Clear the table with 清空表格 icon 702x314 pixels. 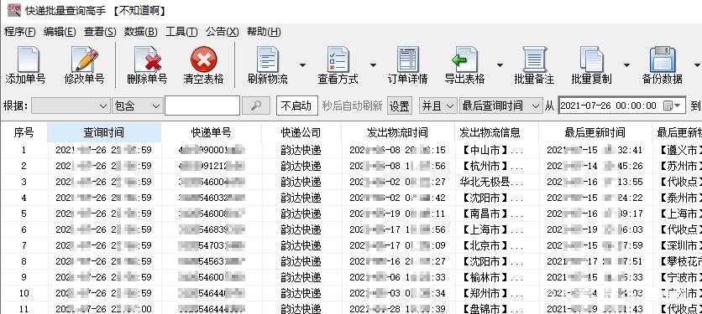pyautogui.click(x=204, y=59)
